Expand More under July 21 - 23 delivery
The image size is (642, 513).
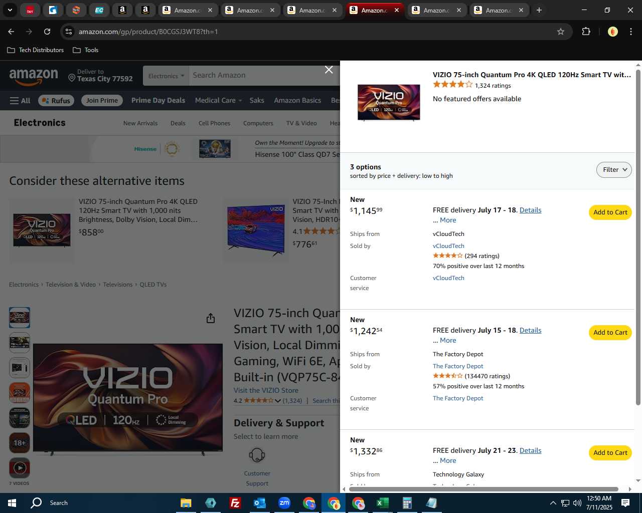pyautogui.click(x=448, y=460)
